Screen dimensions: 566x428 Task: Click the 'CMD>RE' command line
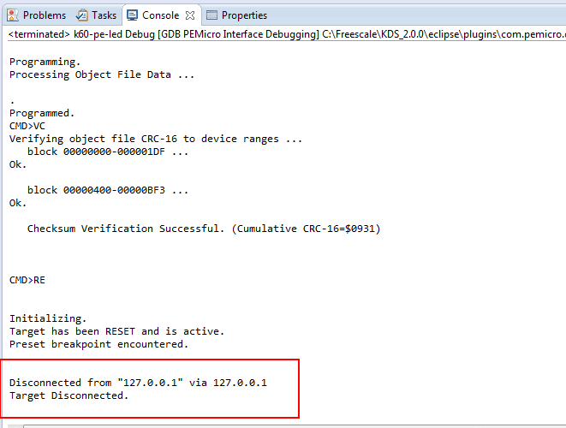click(x=27, y=280)
